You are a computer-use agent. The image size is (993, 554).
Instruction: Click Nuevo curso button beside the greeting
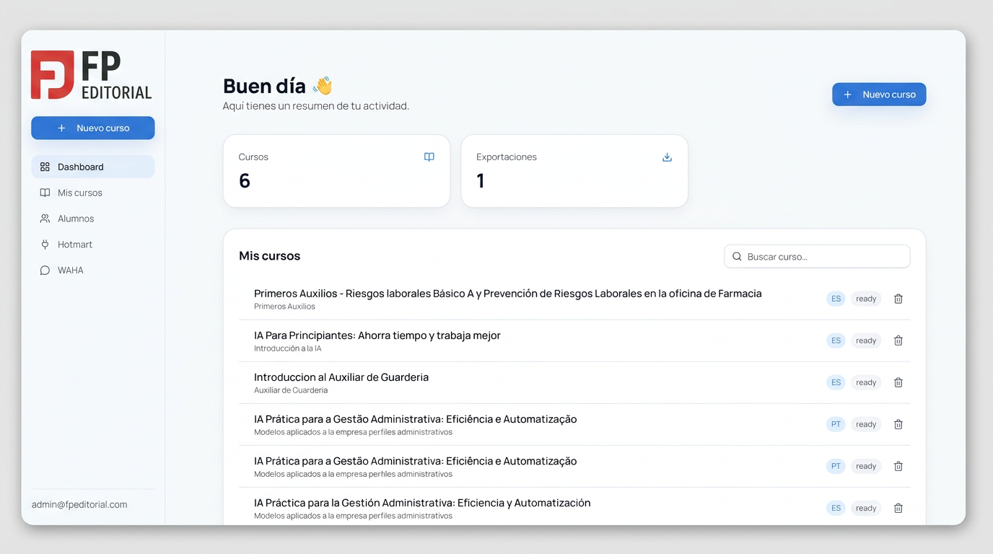(879, 94)
